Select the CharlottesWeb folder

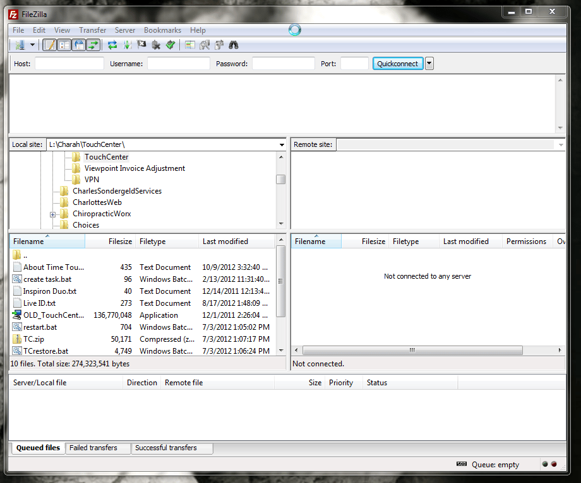pyautogui.click(x=97, y=202)
